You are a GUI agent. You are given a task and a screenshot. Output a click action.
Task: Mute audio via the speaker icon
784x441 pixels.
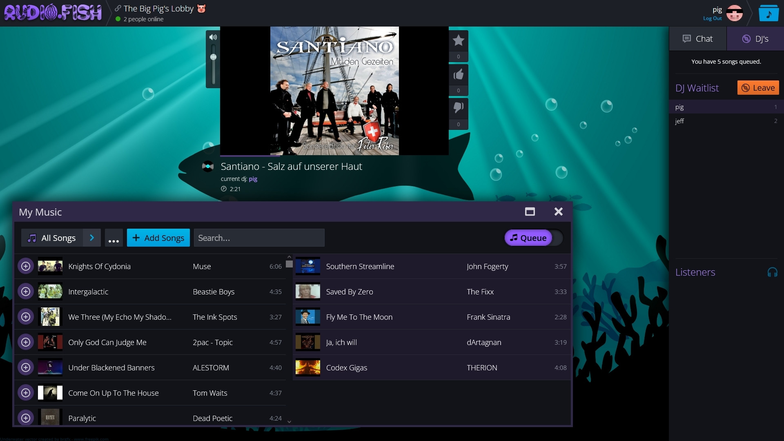tap(213, 37)
